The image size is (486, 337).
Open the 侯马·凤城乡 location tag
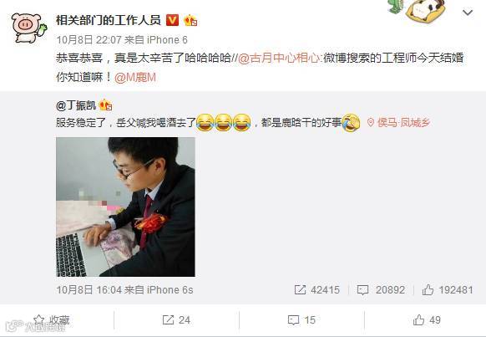click(x=398, y=123)
